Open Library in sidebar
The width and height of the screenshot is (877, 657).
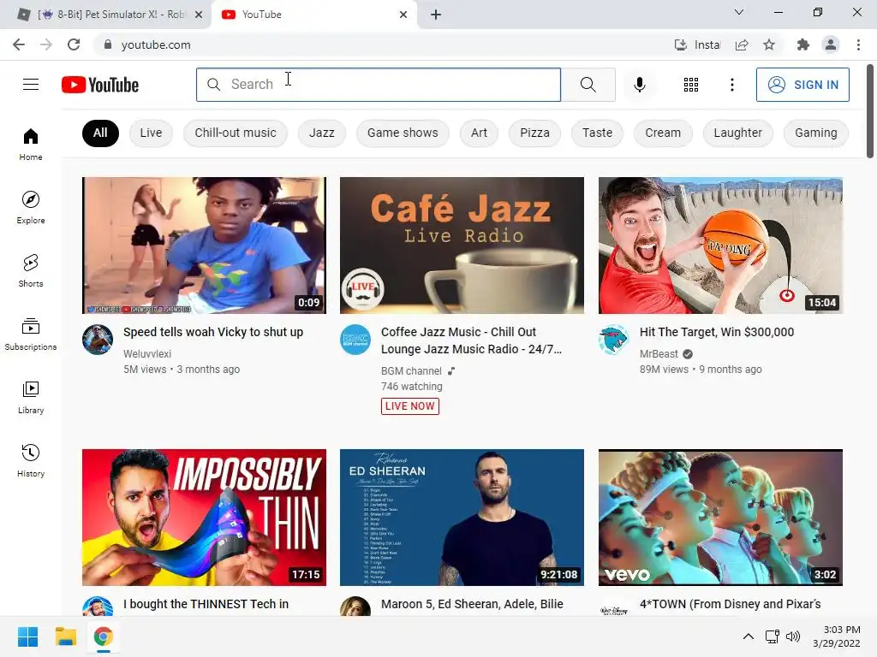coord(31,398)
